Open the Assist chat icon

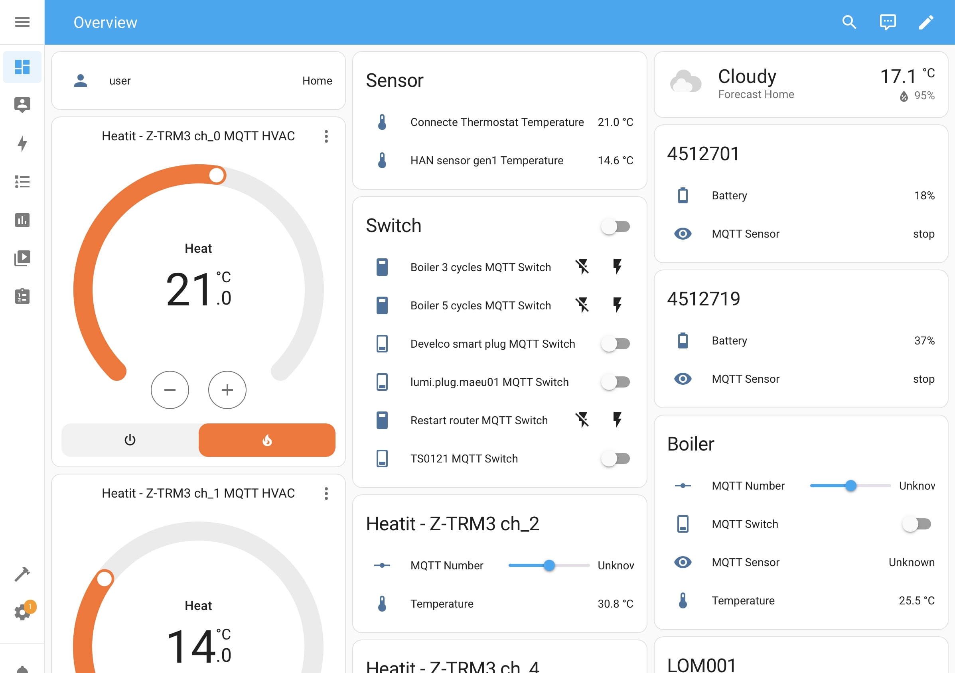(888, 22)
